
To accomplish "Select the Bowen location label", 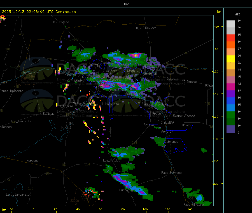I will click(x=186, y=125).
